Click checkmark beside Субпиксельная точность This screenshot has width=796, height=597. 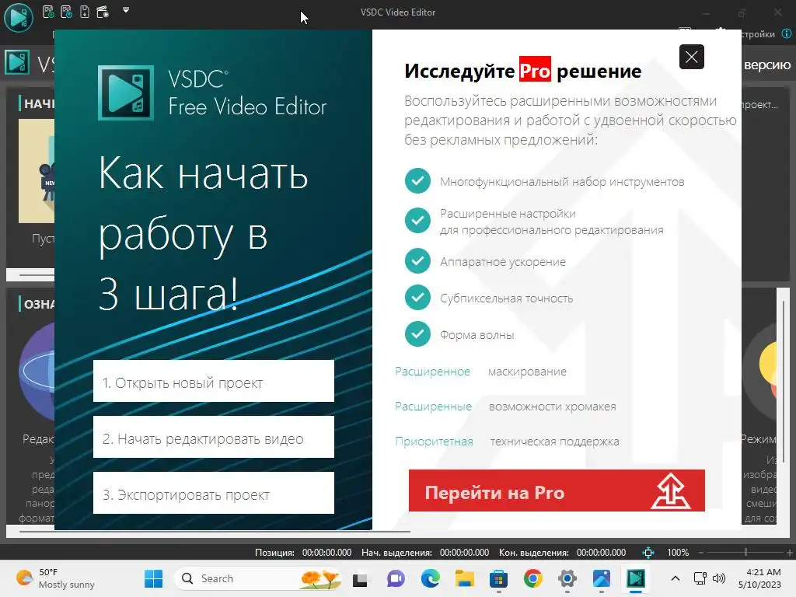(x=417, y=298)
